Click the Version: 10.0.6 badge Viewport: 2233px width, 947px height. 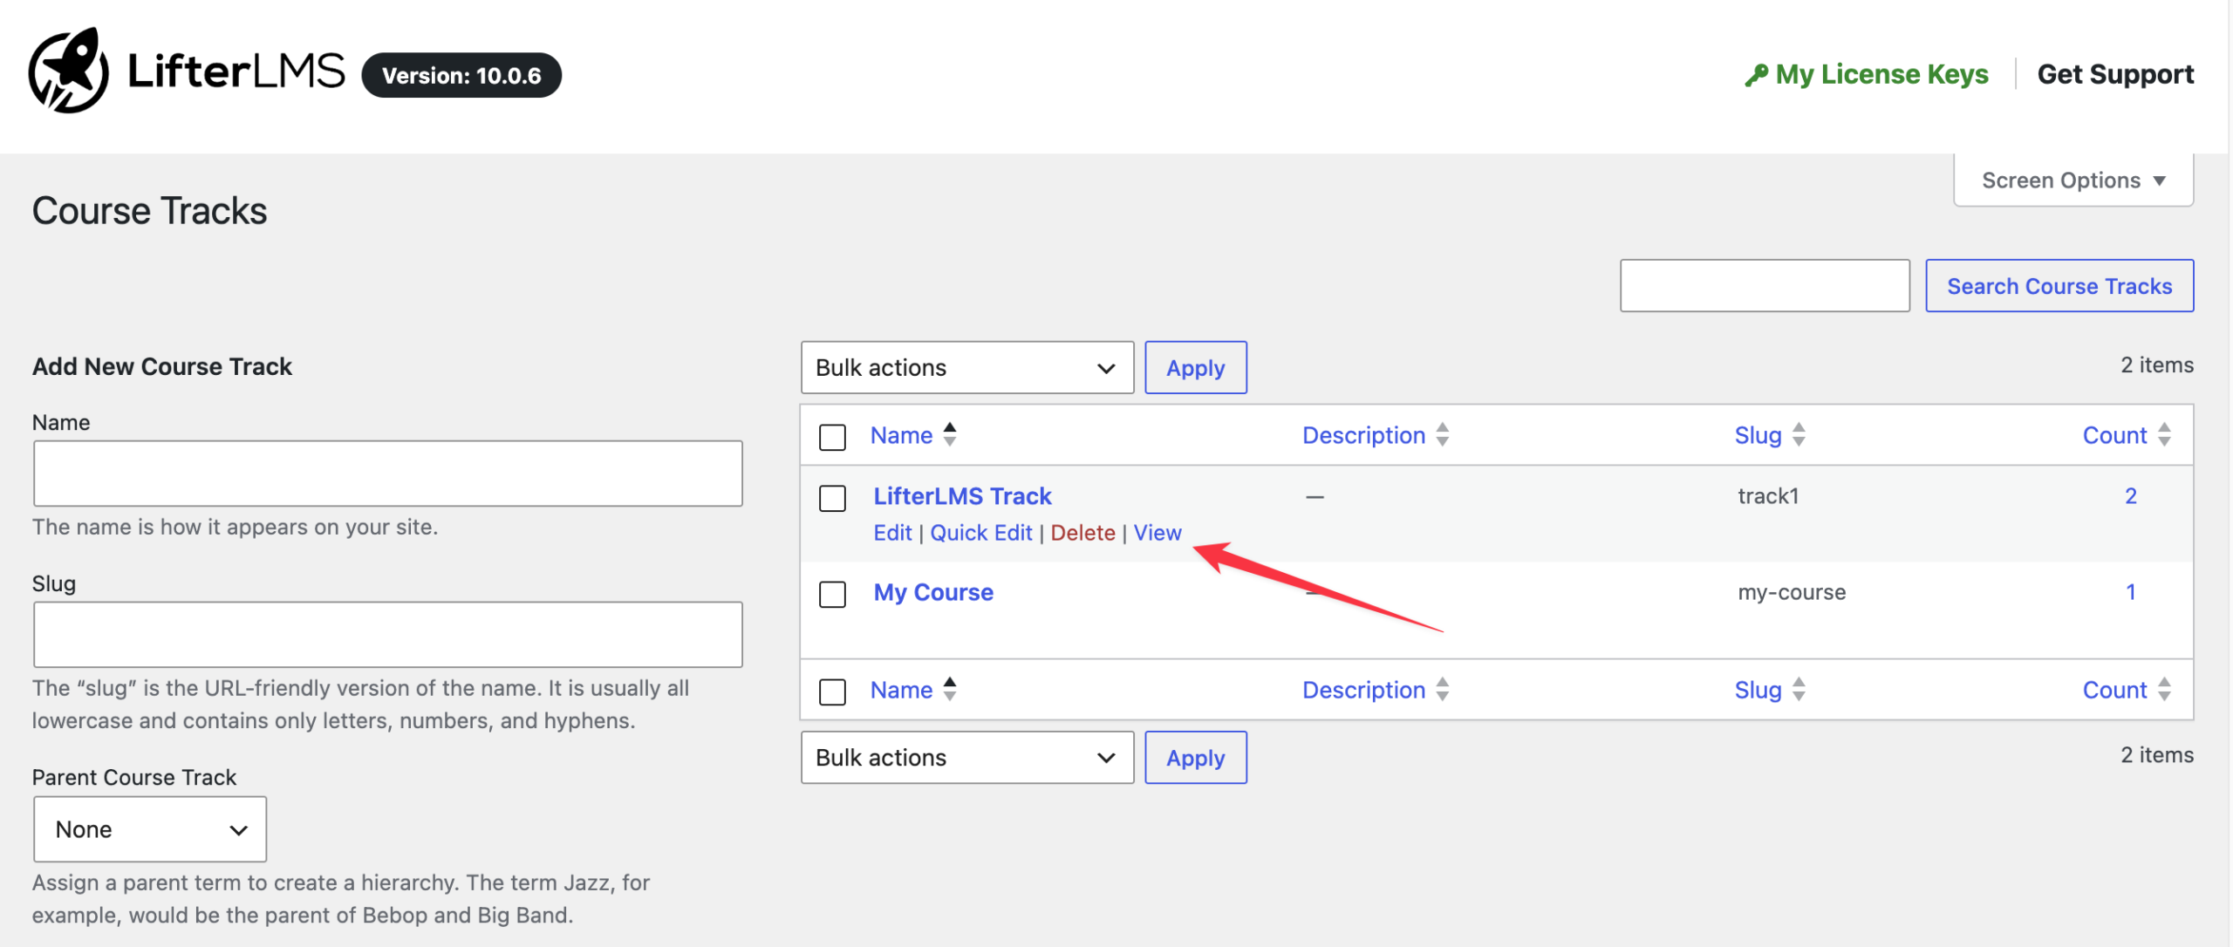click(461, 76)
